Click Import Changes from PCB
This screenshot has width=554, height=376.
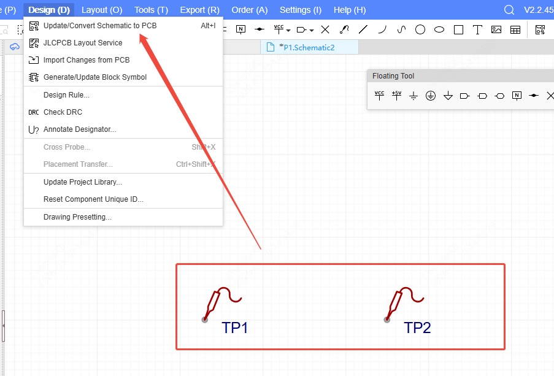[x=86, y=60]
